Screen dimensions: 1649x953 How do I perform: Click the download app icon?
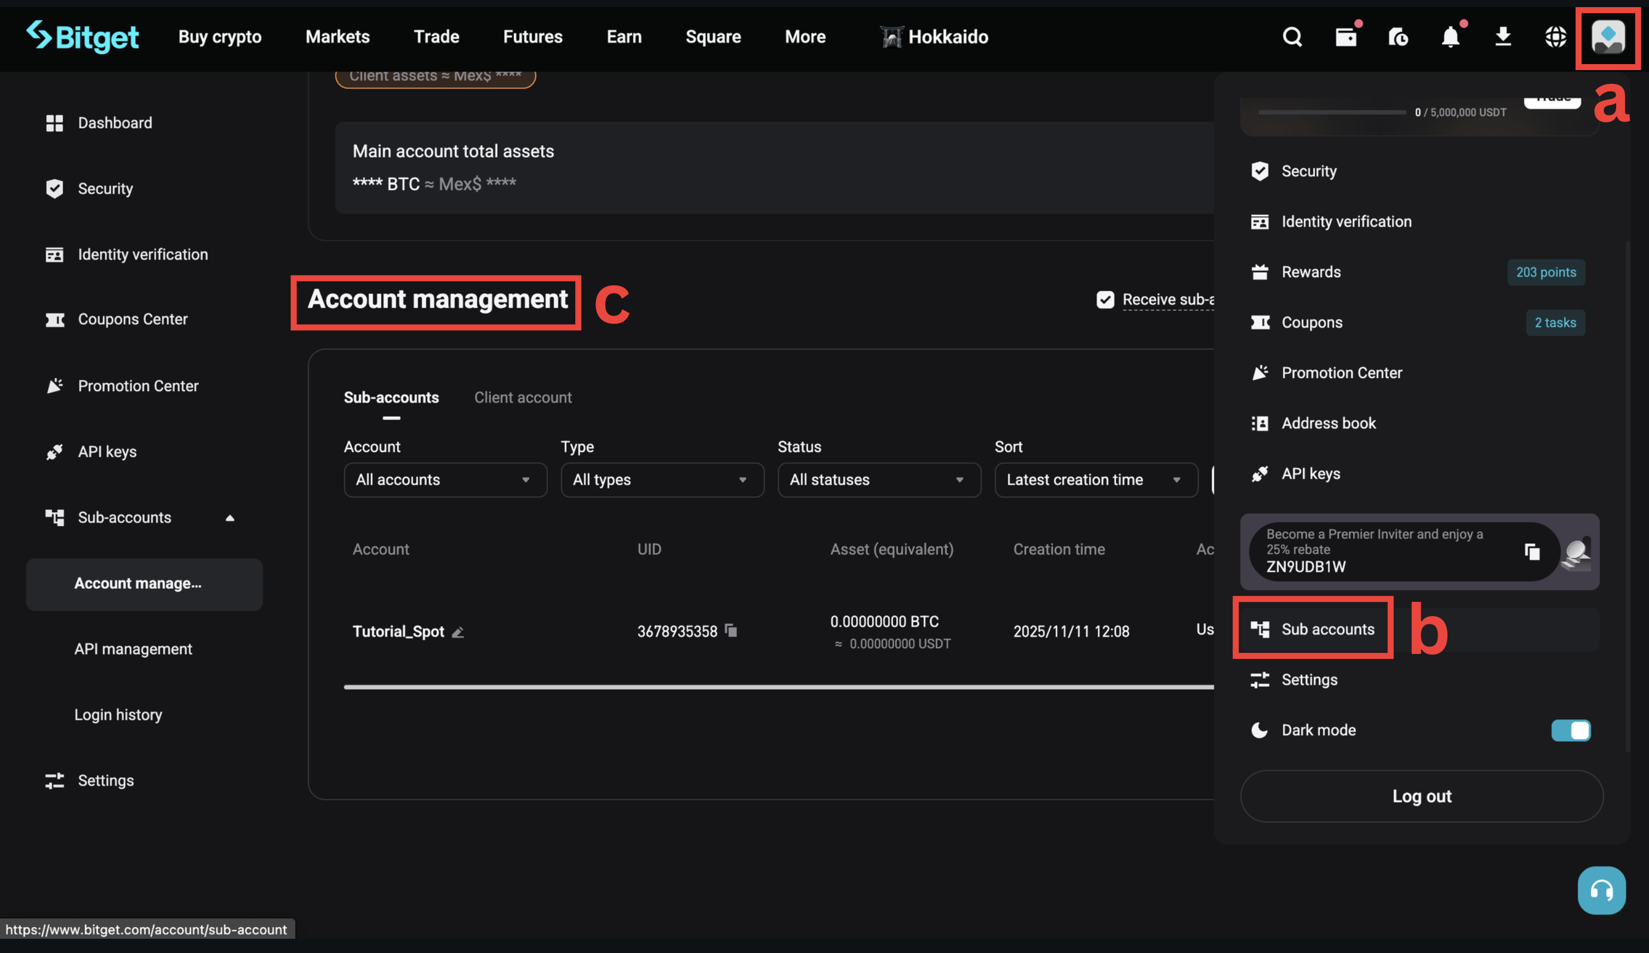tap(1503, 37)
